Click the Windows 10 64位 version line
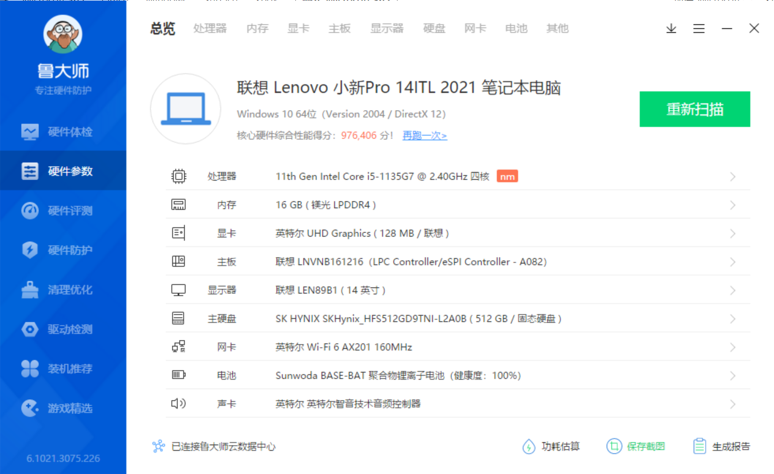This screenshot has height=474, width=774. coord(341,114)
